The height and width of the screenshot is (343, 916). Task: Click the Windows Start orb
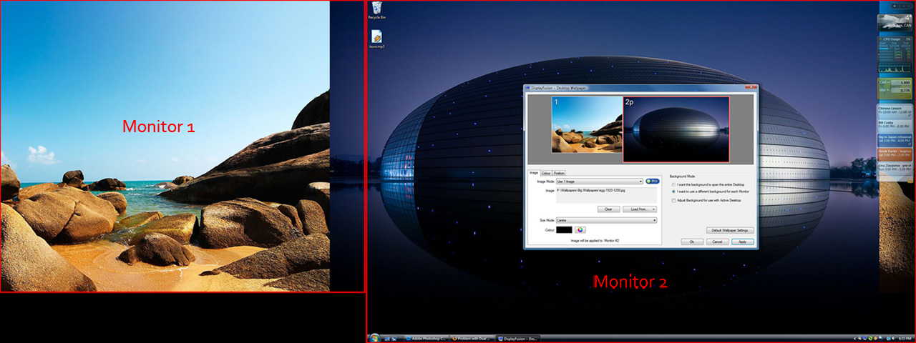[374, 338]
